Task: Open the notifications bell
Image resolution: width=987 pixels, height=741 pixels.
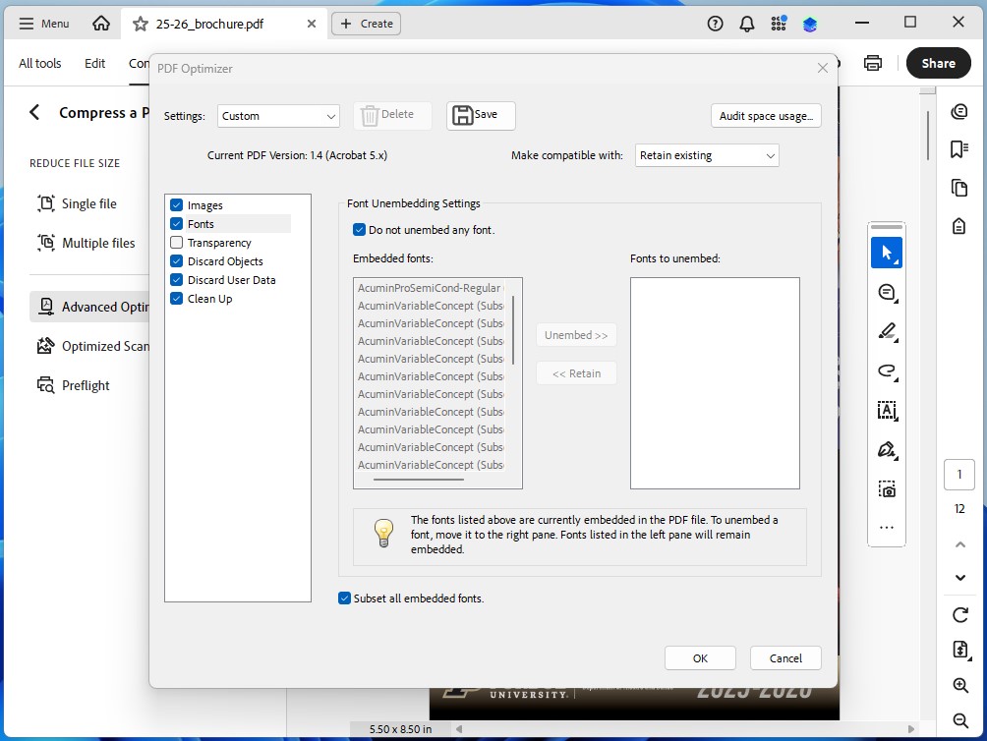Action: coord(746,24)
